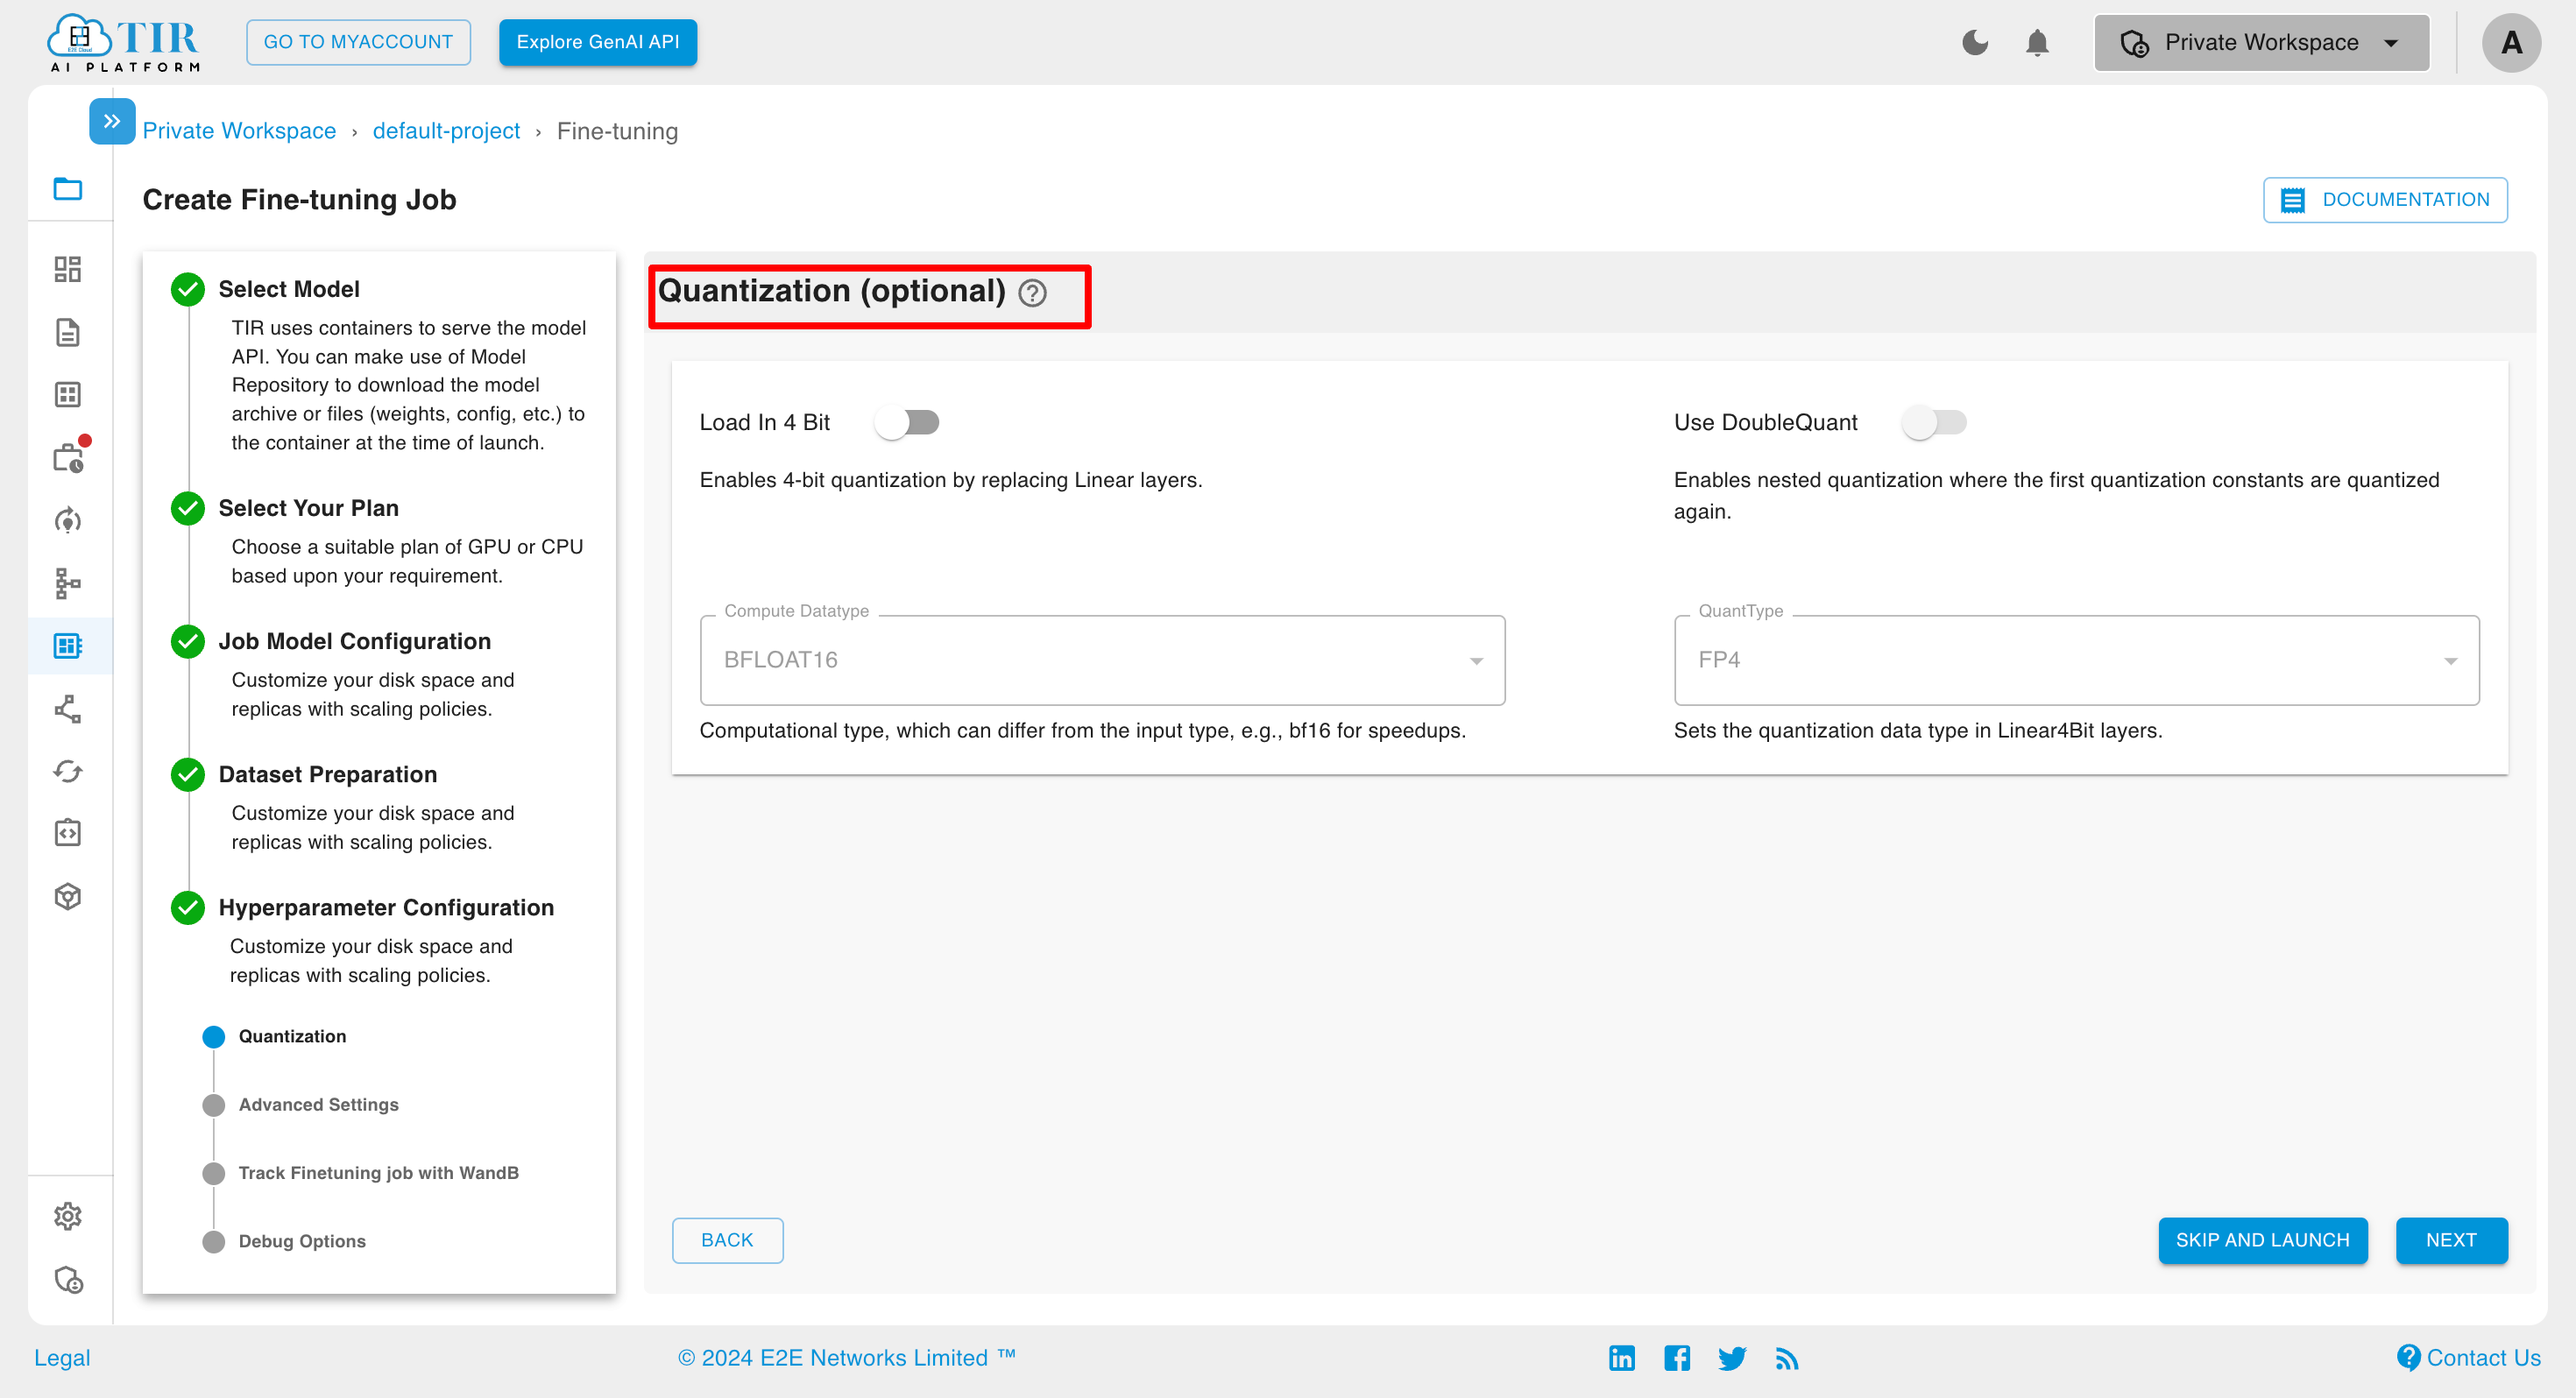Image resolution: width=2576 pixels, height=1398 pixels.
Task: Open the dashboard widgets icon in sidebar
Action: coord(68,269)
